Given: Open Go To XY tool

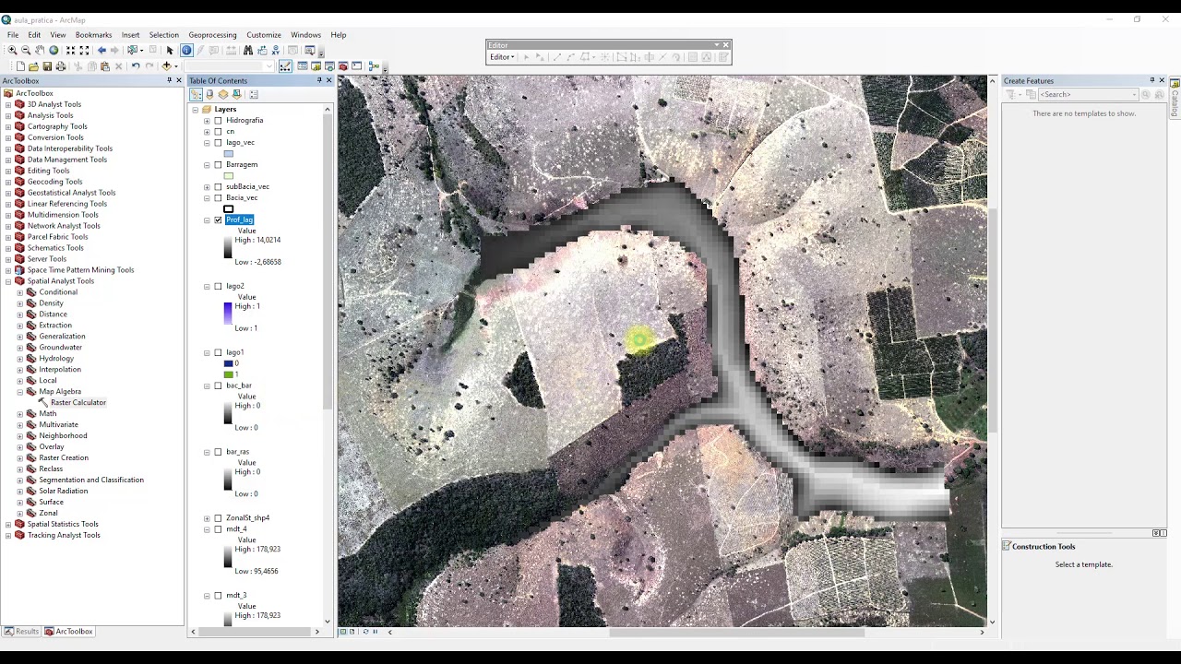Looking at the screenshot, I should pyautogui.click(x=276, y=50).
